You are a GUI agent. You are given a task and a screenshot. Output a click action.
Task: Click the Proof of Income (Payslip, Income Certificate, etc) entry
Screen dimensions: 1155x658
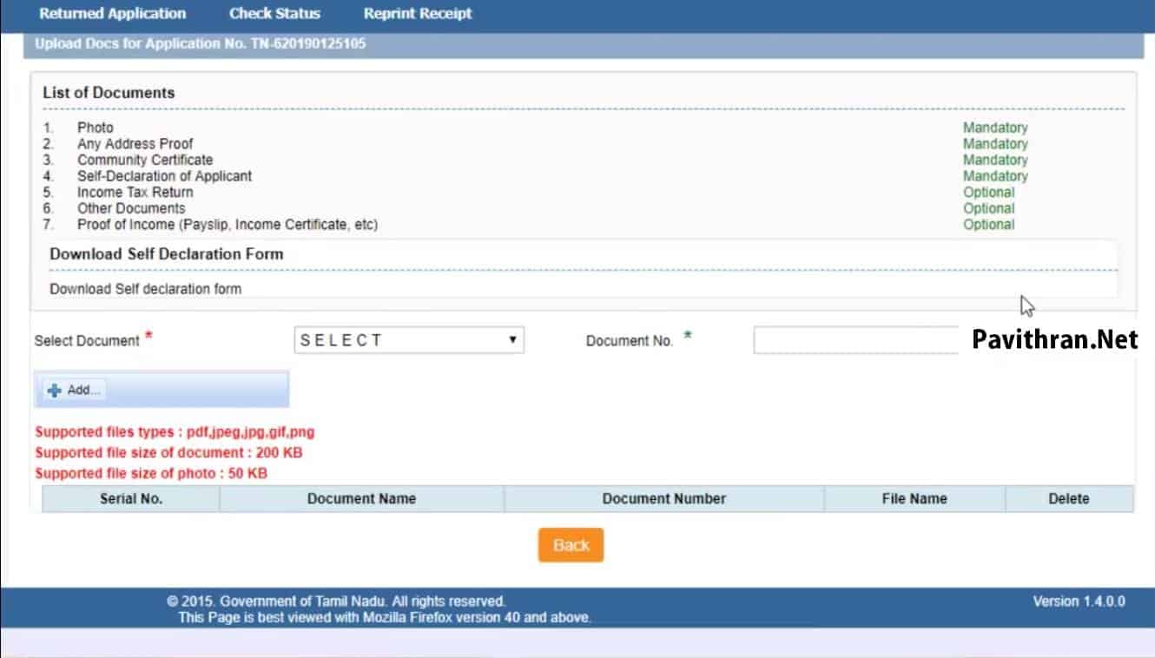tap(228, 224)
